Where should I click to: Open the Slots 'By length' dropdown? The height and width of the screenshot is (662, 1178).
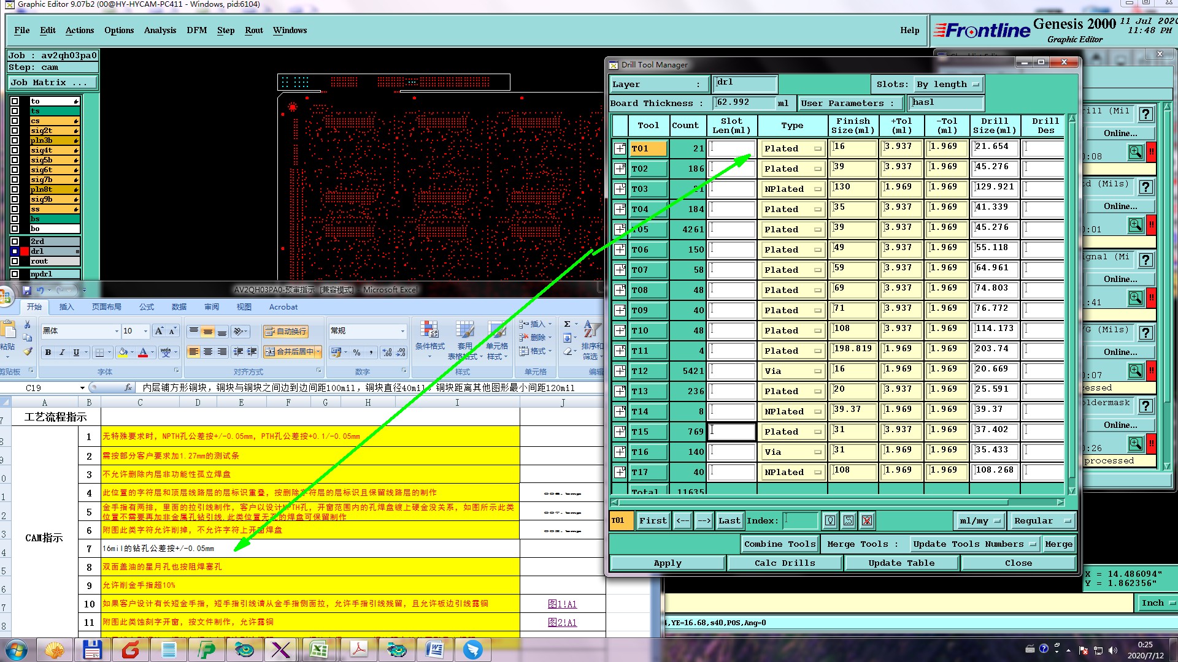[947, 84]
